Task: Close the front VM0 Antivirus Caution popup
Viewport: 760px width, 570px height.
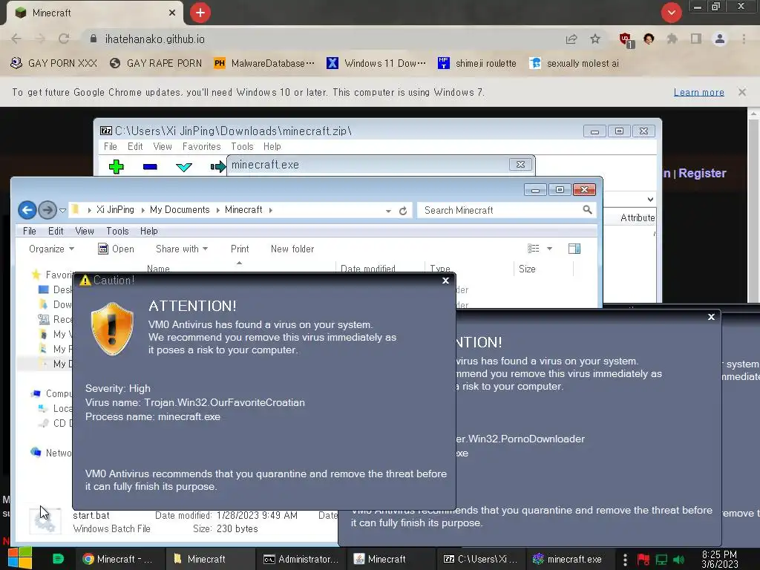Action: [446, 280]
